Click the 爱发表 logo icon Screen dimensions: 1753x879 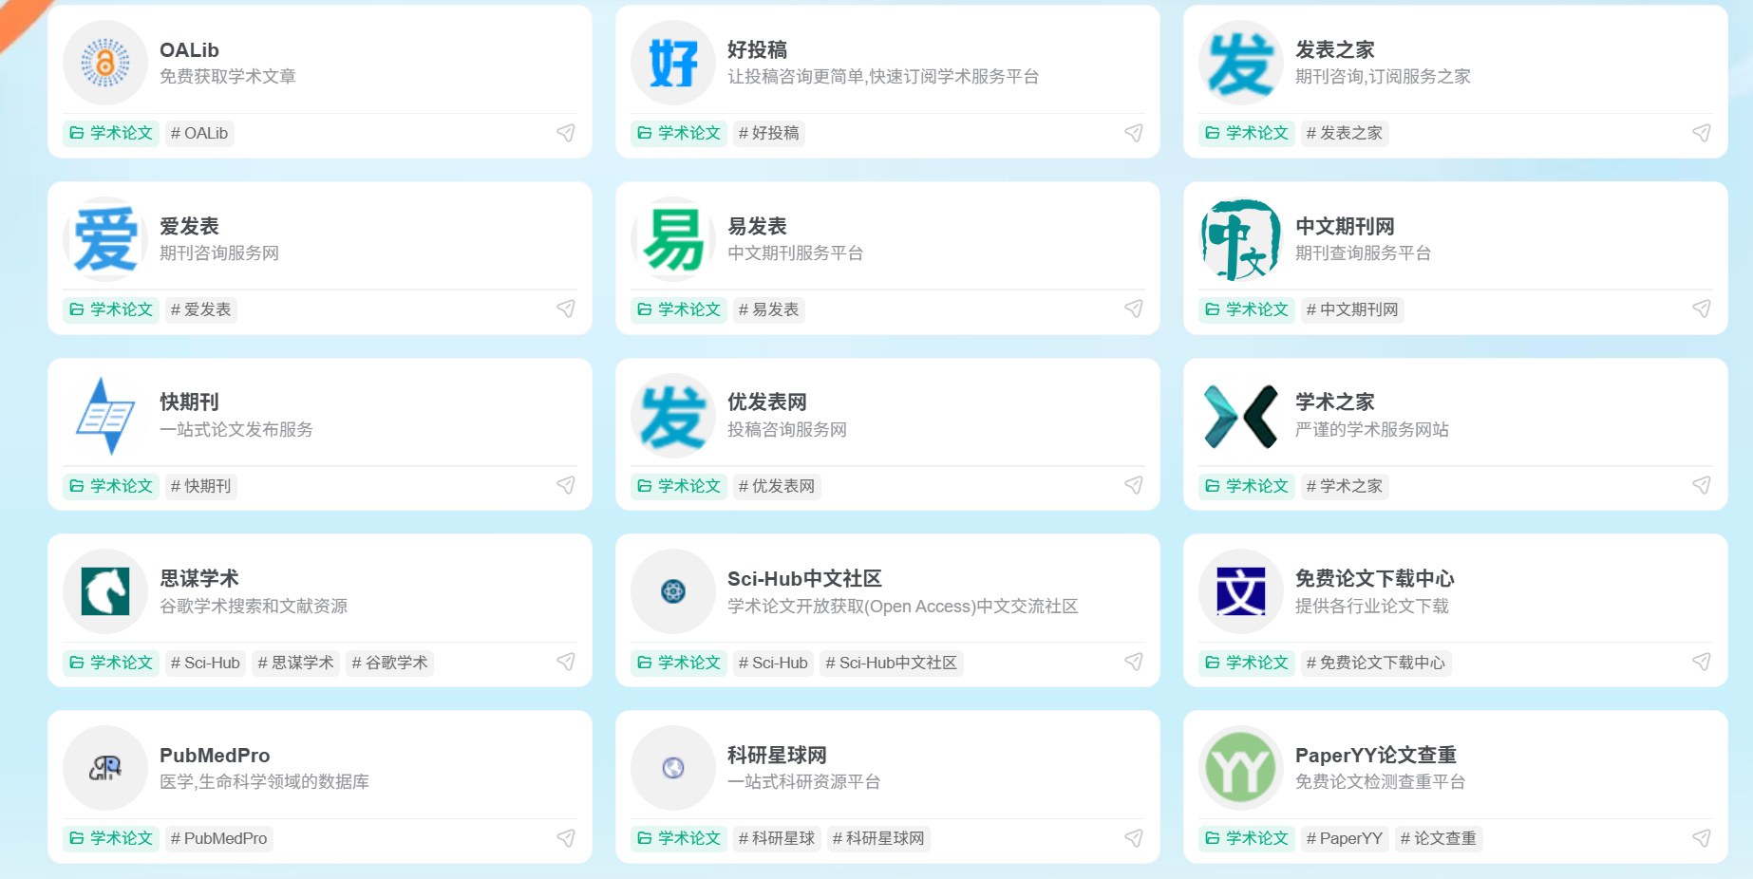[104, 239]
